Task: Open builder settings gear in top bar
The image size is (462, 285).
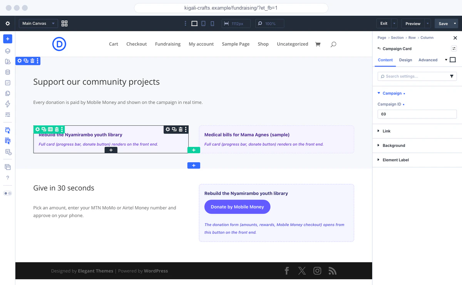Action: (x=8, y=23)
